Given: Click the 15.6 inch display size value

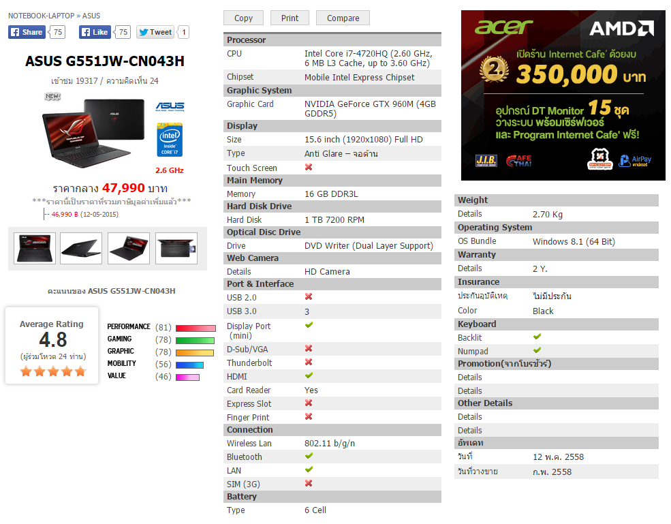Looking at the screenshot, I should (x=364, y=140).
